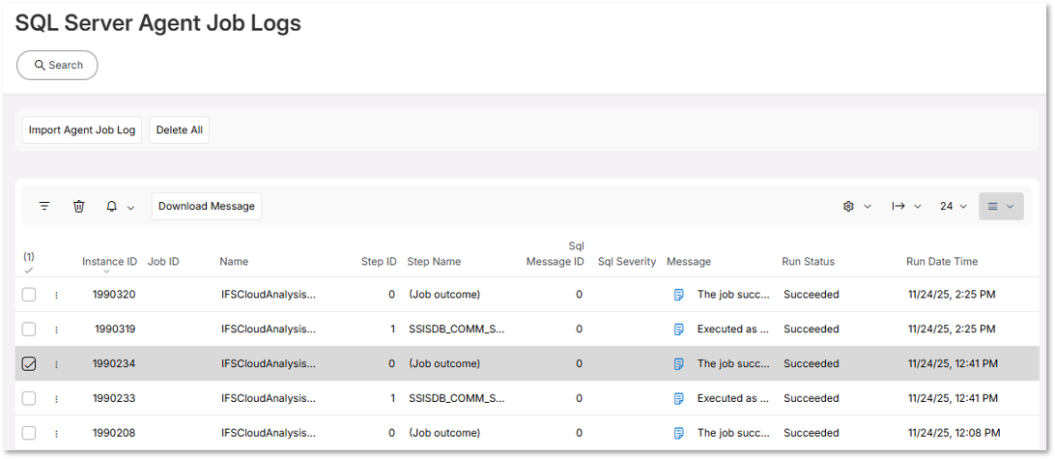The height and width of the screenshot is (459, 1055).
Task: Open the 24 page size dropdown
Action: (954, 206)
